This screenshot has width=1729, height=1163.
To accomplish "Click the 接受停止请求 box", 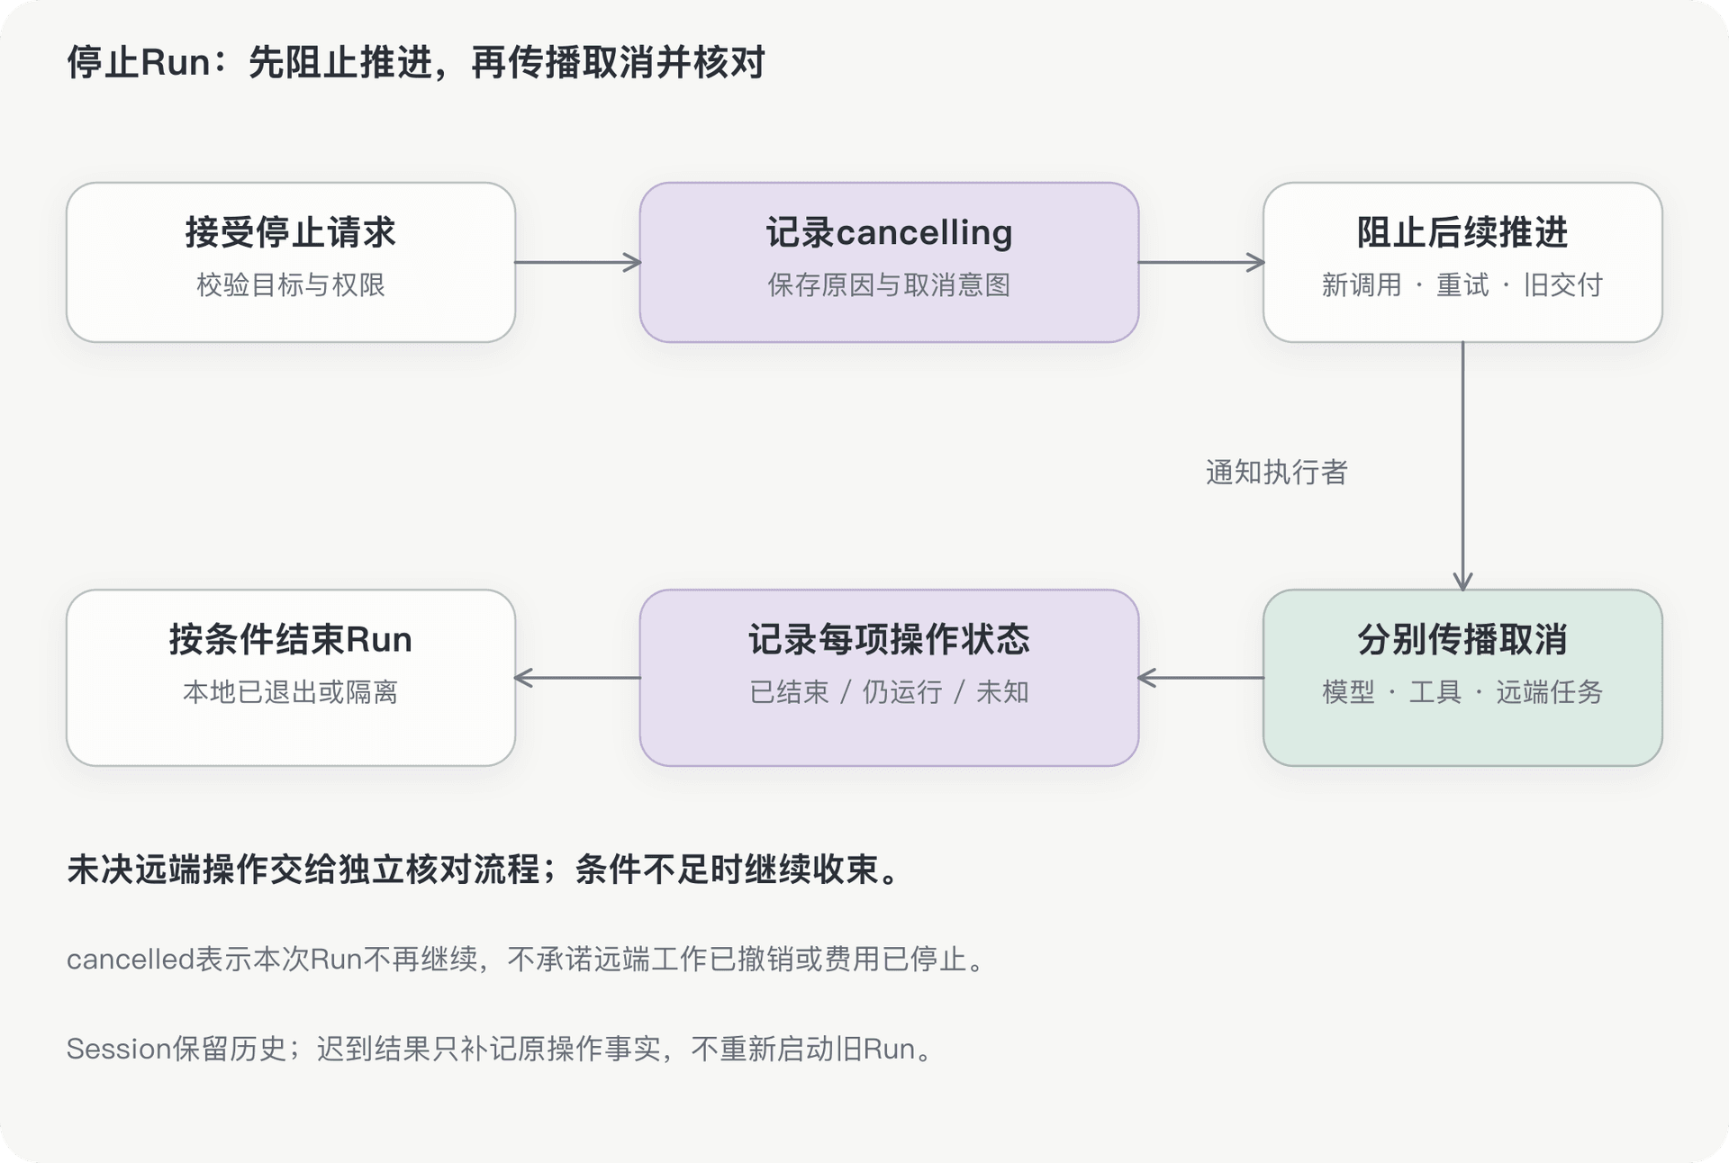I will coord(291,262).
